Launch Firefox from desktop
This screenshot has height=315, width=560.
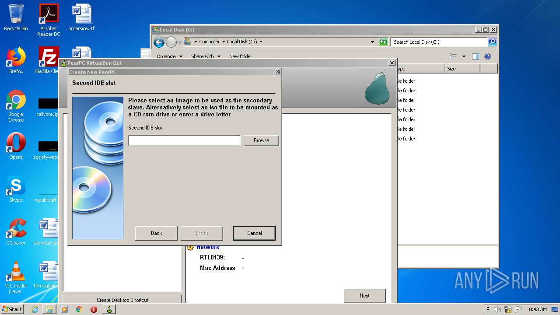pyautogui.click(x=16, y=60)
